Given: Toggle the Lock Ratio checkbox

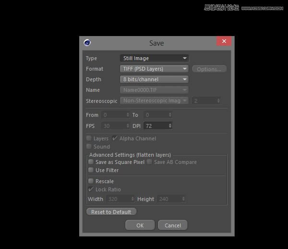Looking at the screenshot, I should click(x=91, y=189).
